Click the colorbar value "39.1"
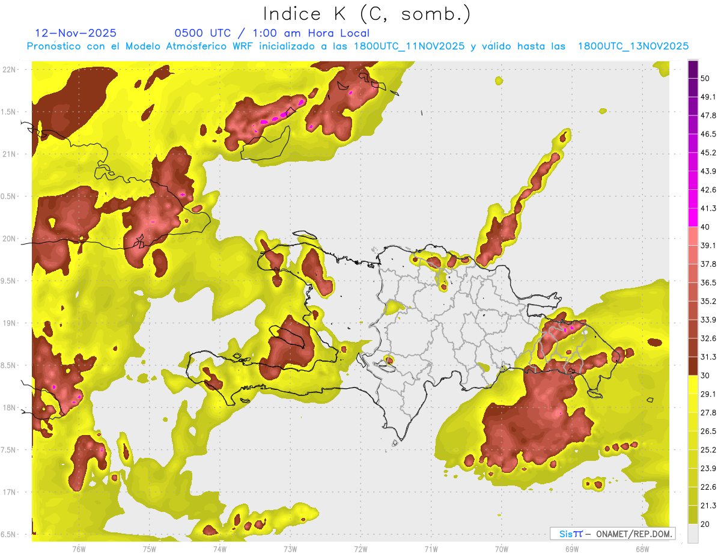The image size is (721, 557). (x=708, y=245)
